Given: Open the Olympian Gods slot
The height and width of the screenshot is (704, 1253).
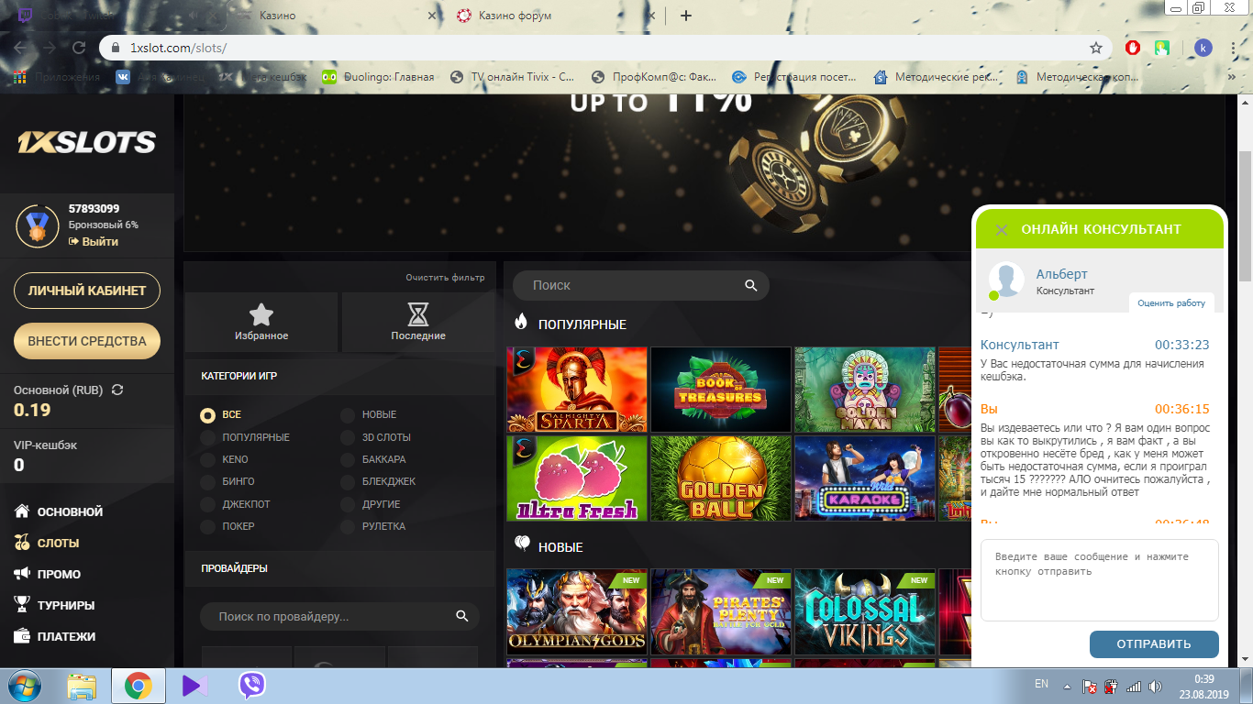Looking at the screenshot, I should coord(577,611).
